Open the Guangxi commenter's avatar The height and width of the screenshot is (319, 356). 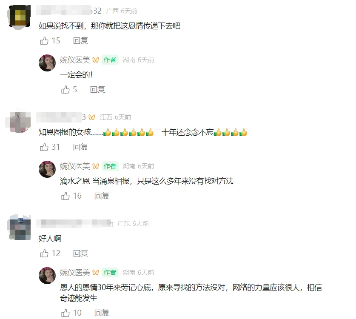pyautogui.click(x=20, y=17)
